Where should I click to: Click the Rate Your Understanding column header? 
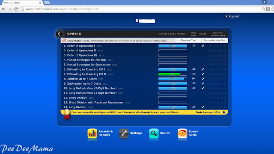[218, 34]
